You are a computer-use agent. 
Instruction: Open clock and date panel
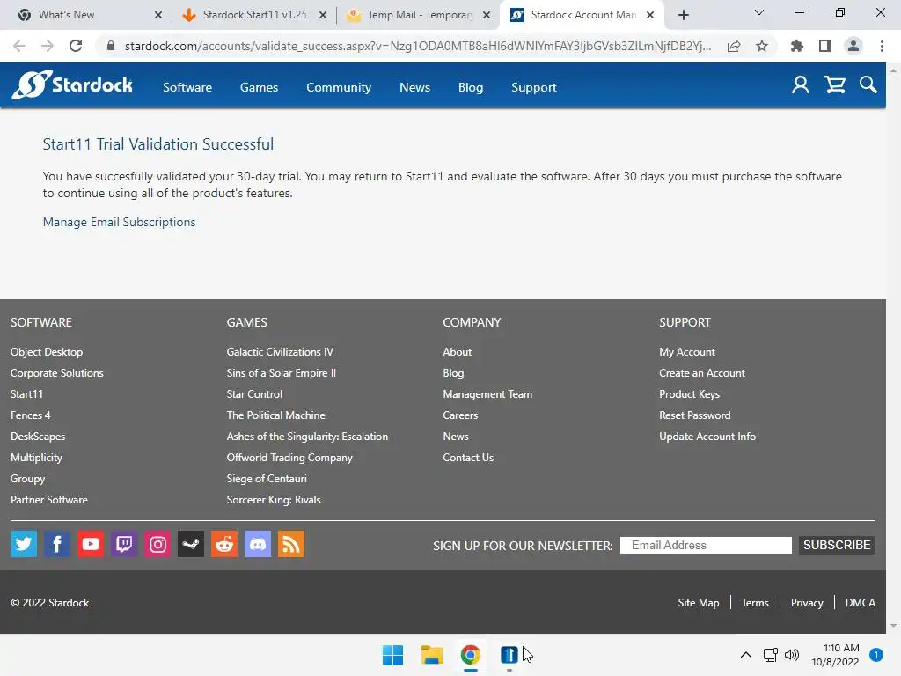835,655
